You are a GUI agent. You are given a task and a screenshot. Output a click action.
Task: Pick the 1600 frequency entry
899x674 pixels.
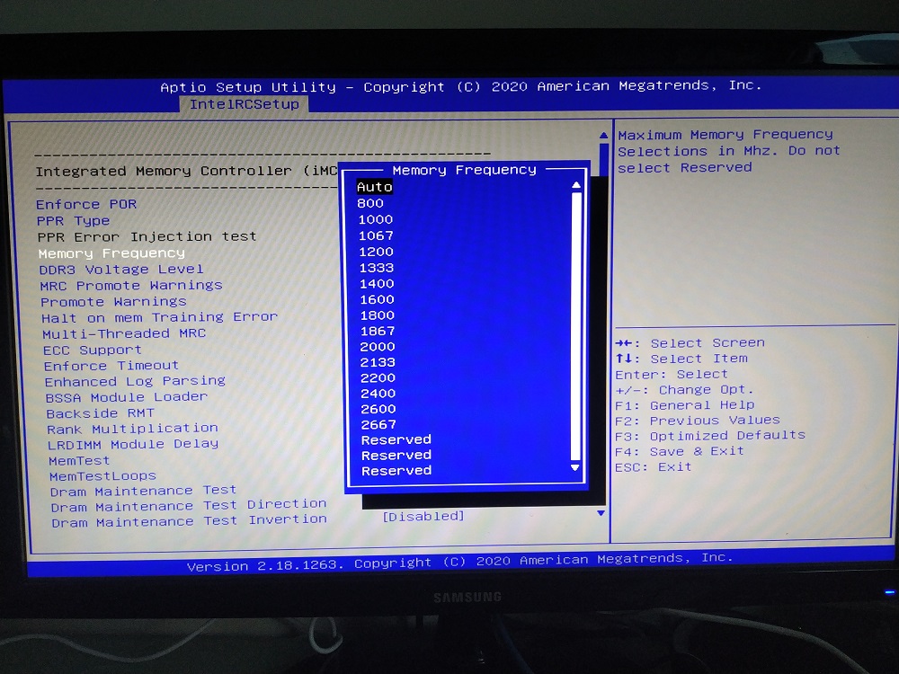click(377, 299)
